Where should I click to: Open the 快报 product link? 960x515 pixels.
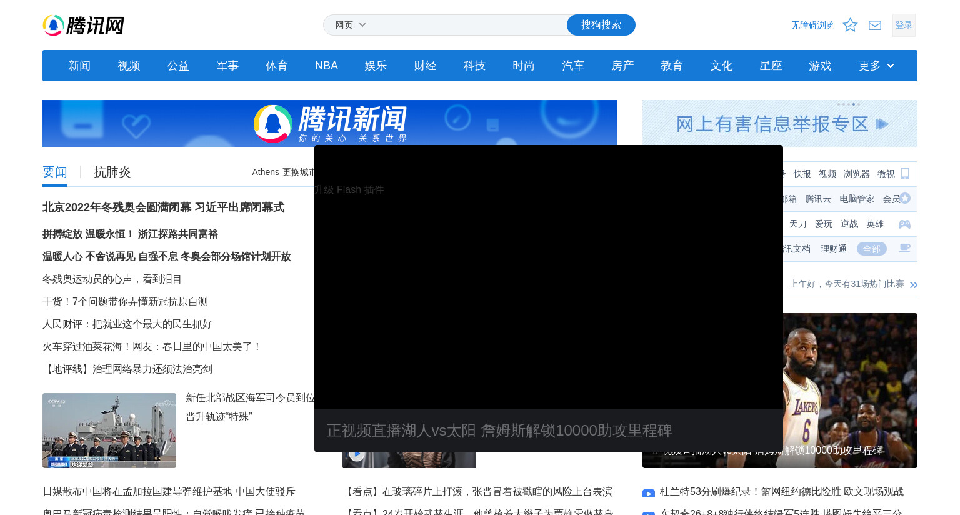tap(802, 174)
